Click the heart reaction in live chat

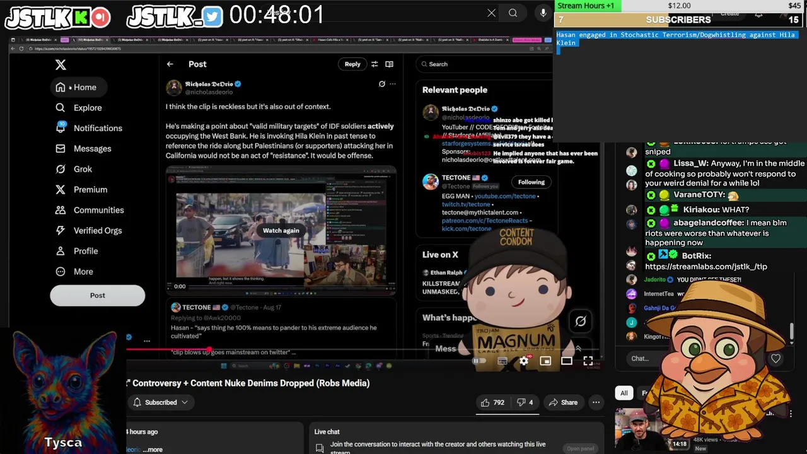[775, 359]
